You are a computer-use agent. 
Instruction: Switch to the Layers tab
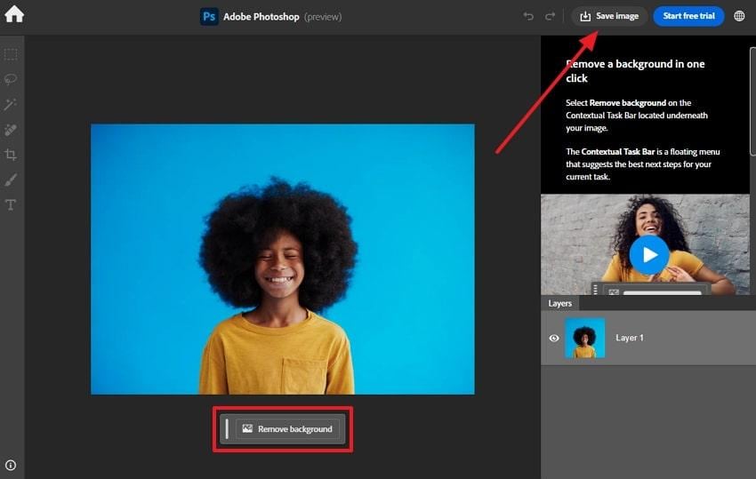(559, 303)
